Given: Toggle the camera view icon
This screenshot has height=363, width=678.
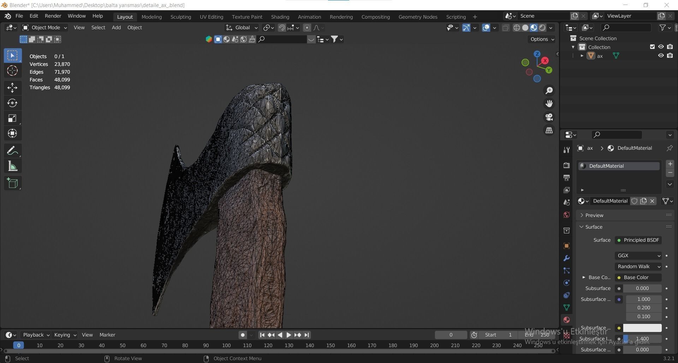Looking at the screenshot, I should coord(549,117).
